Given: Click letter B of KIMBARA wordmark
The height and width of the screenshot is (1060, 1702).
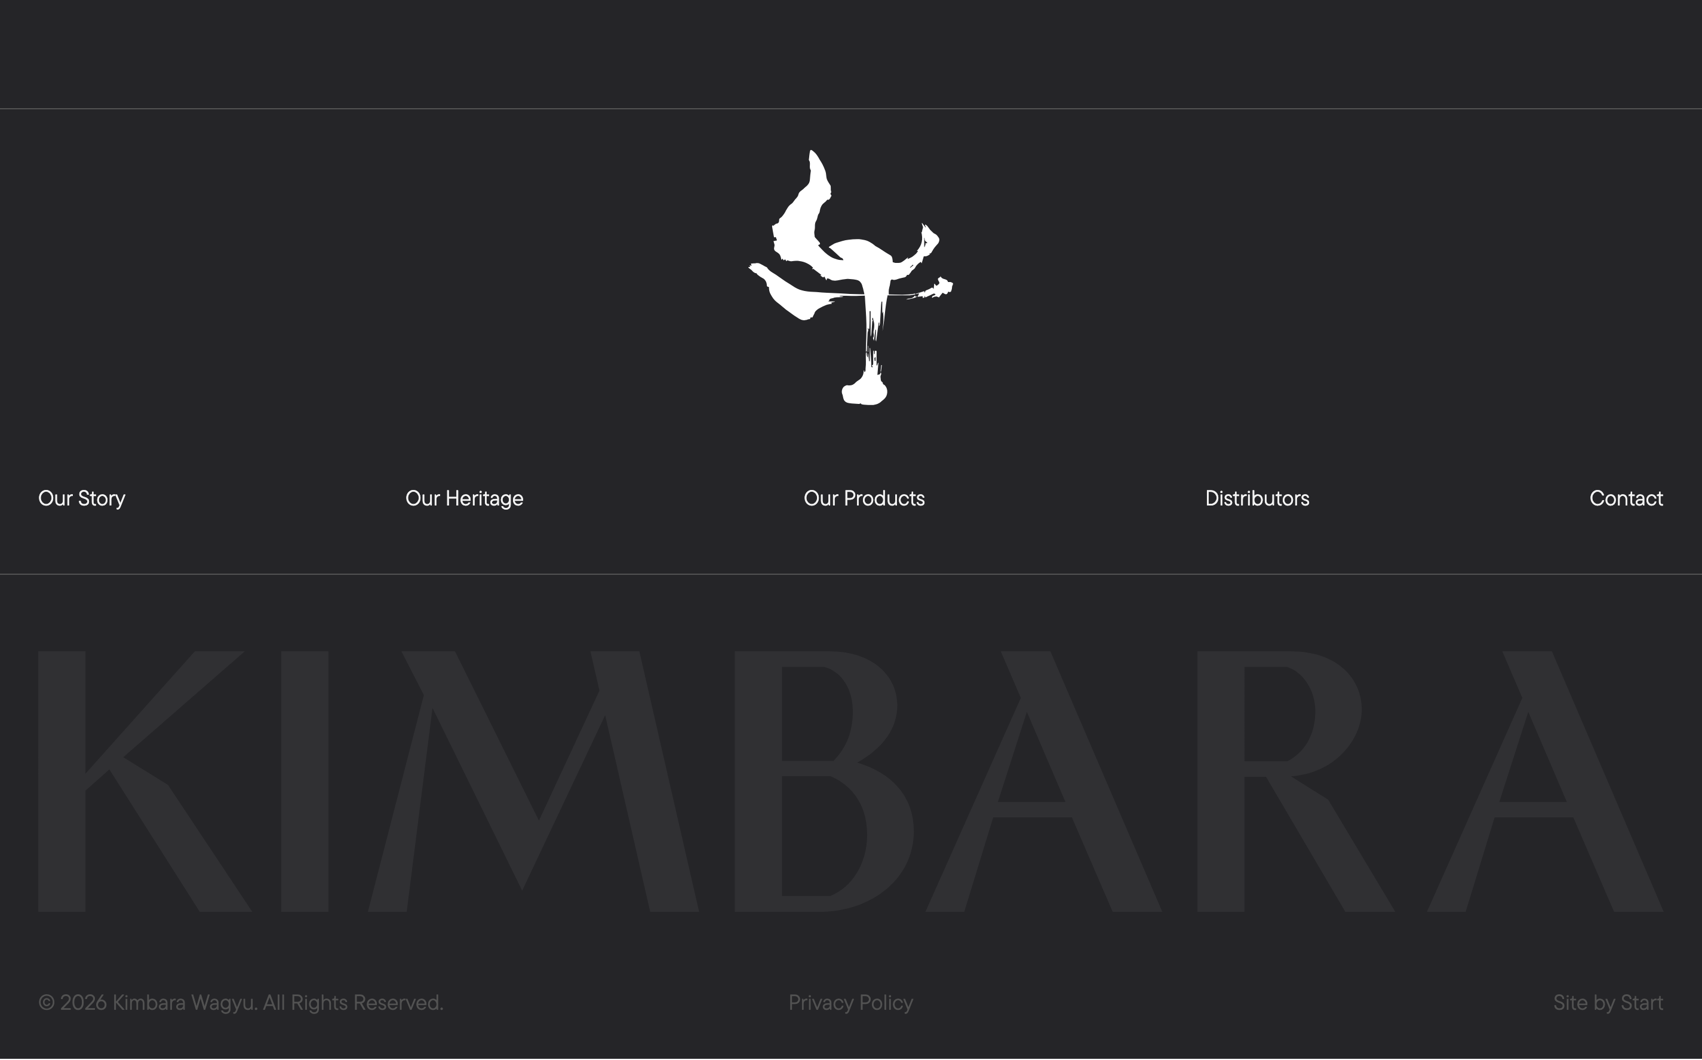Looking at the screenshot, I should [824, 782].
